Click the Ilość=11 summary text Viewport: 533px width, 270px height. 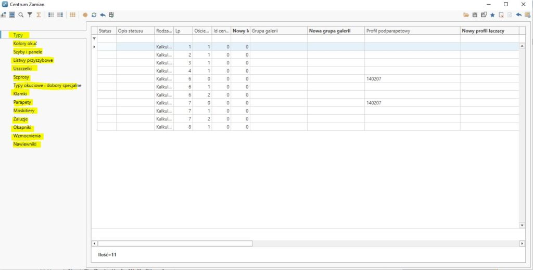106,254
